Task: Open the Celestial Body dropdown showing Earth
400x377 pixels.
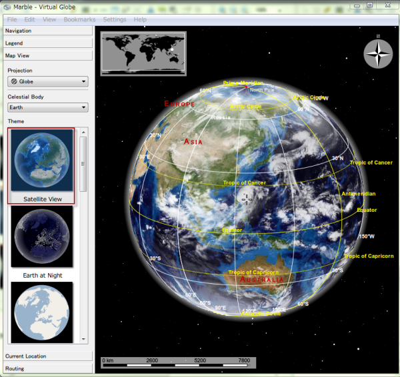Action: [x=47, y=108]
